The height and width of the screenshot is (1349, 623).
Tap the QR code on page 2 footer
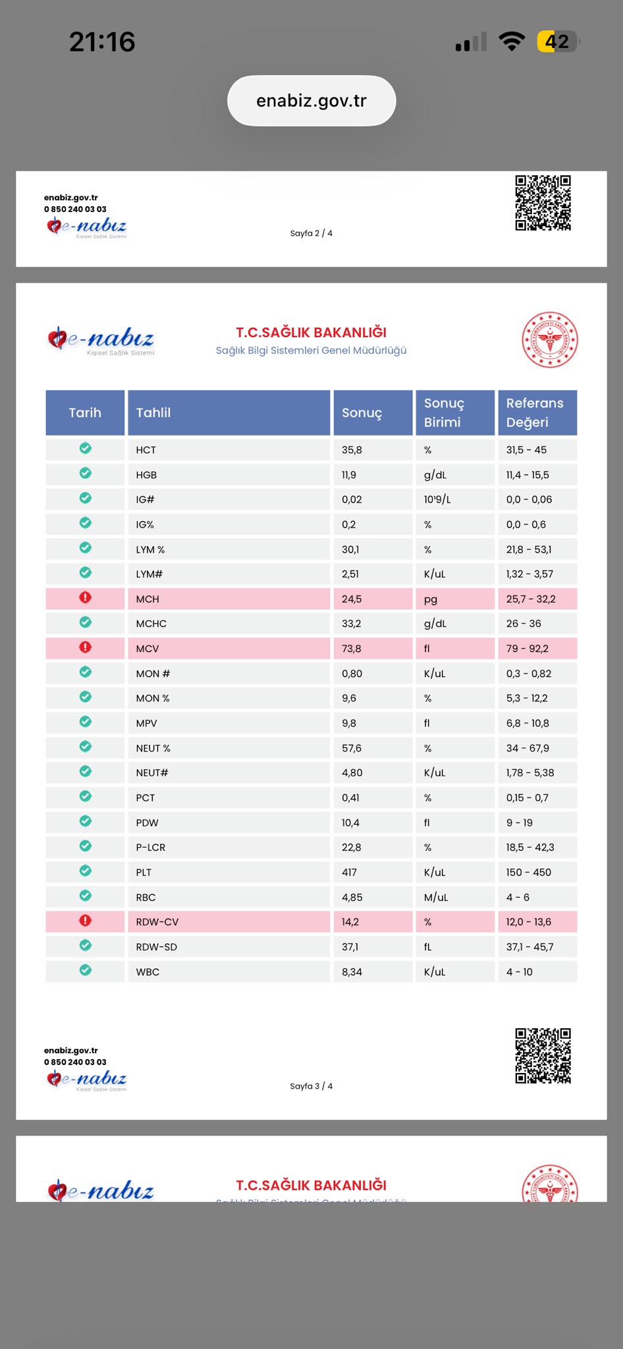(543, 203)
